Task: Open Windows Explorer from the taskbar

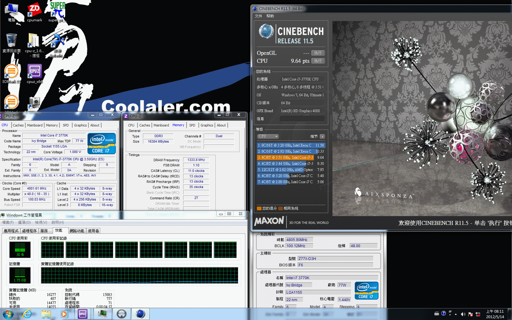Action: click(46, 314)
